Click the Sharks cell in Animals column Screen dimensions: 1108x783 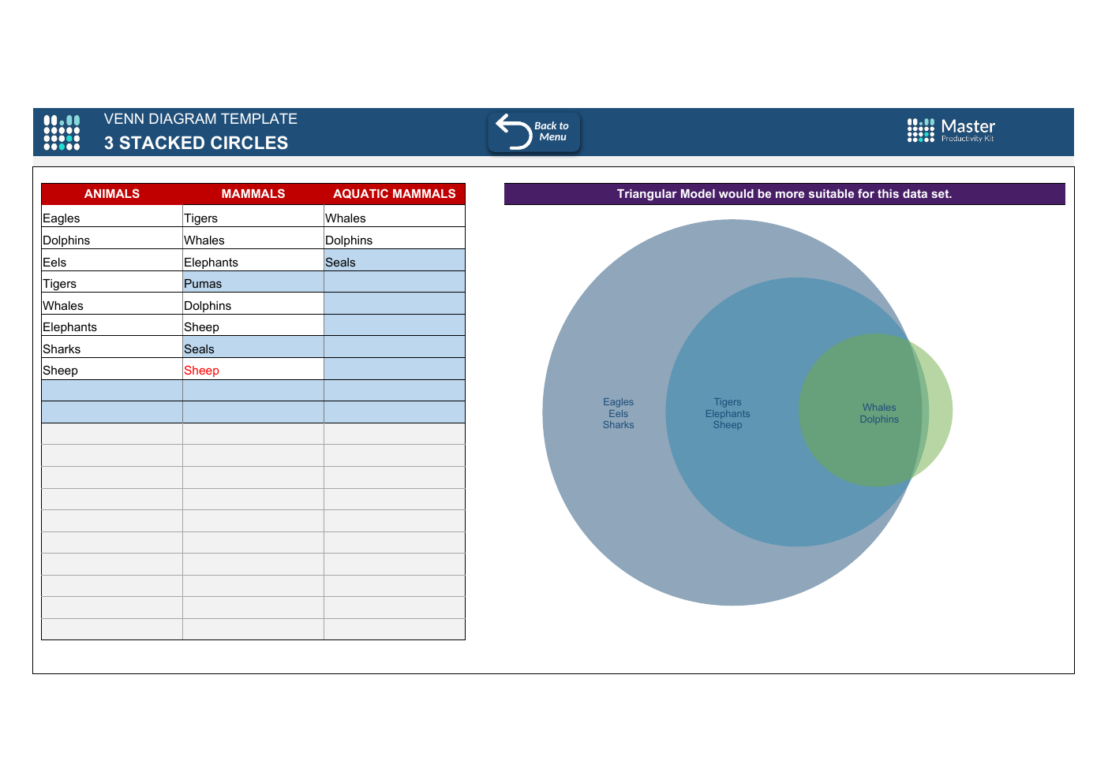point(112,349)
